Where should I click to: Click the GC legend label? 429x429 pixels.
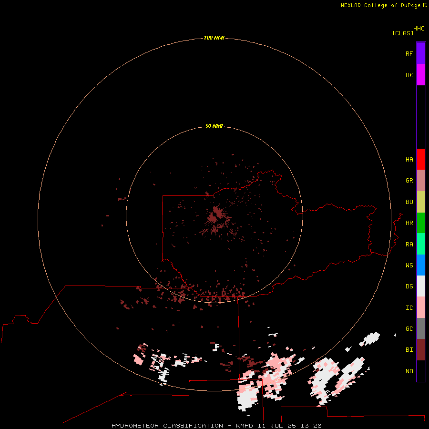[409, 328]
